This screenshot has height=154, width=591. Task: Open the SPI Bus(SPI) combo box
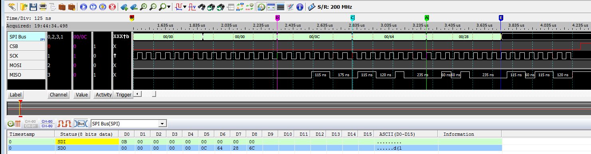128,123
